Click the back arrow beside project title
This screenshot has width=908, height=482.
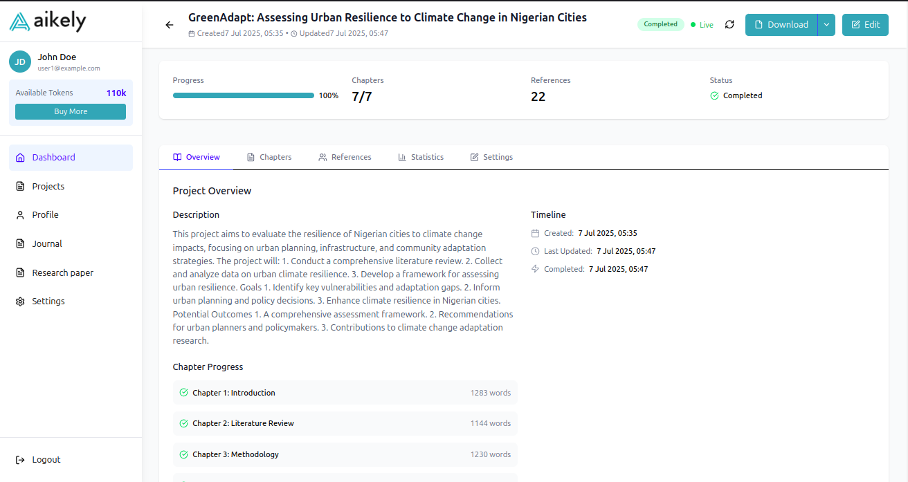[x=170, y=25]
